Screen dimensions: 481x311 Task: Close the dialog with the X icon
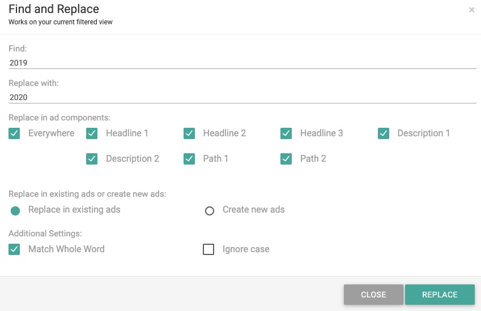point(471,10)
